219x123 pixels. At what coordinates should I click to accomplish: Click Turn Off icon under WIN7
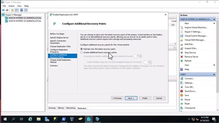(182, 87)
